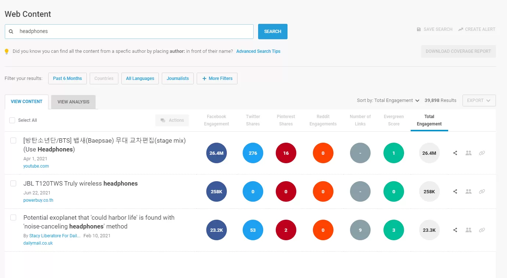Click the trending arrow icon beside CREATE ALERT
507x278 pixels.
(x=461, y=29)
